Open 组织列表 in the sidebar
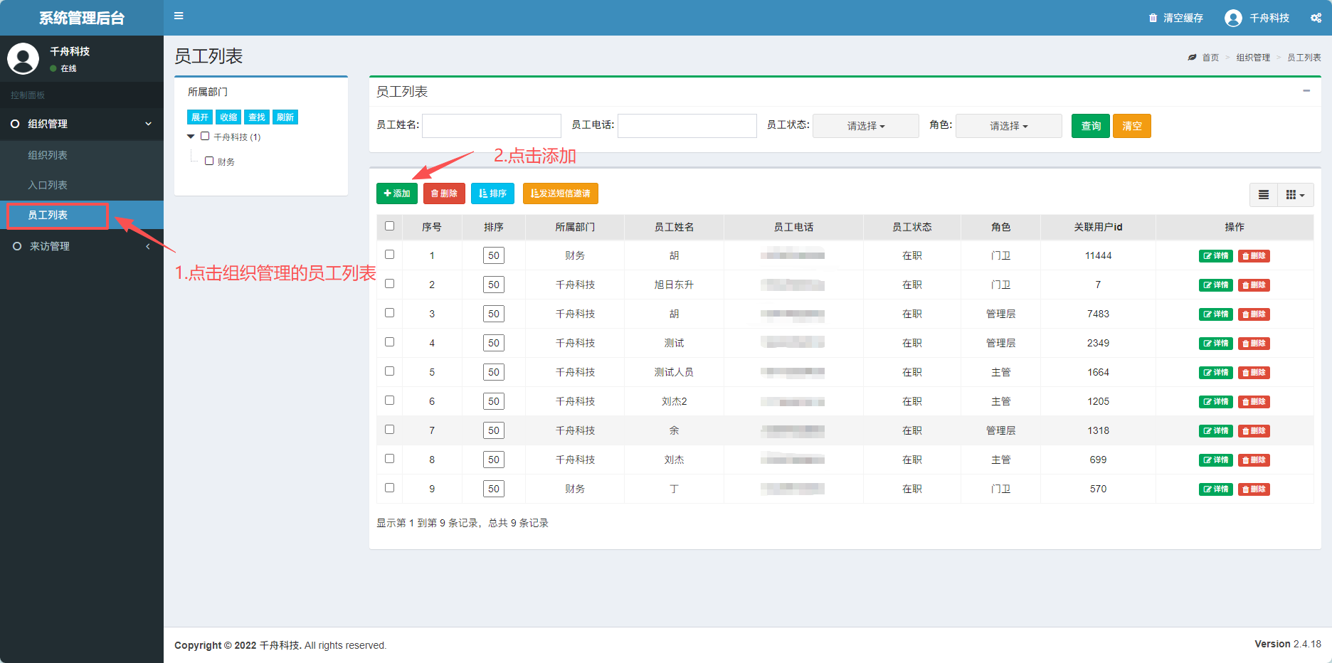1332x663 pixels. [48, 155]
